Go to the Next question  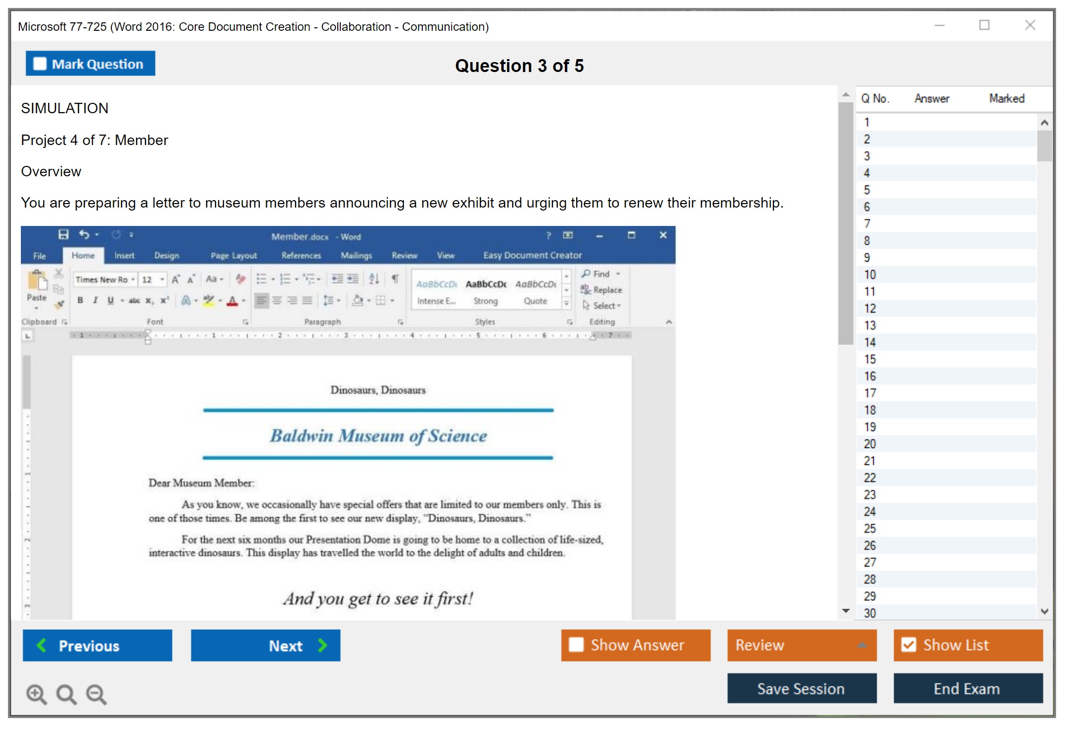pyautogui.click(x=266, y=645)
